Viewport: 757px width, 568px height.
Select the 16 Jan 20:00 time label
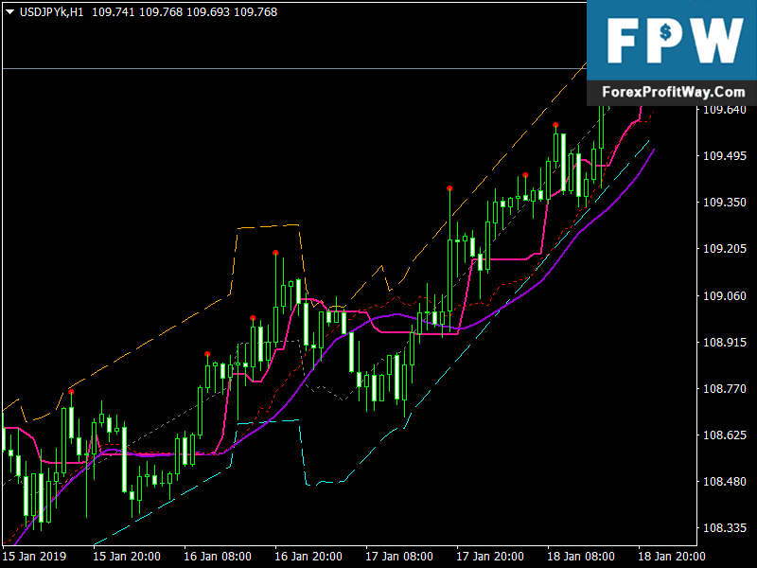coord(308,557)
